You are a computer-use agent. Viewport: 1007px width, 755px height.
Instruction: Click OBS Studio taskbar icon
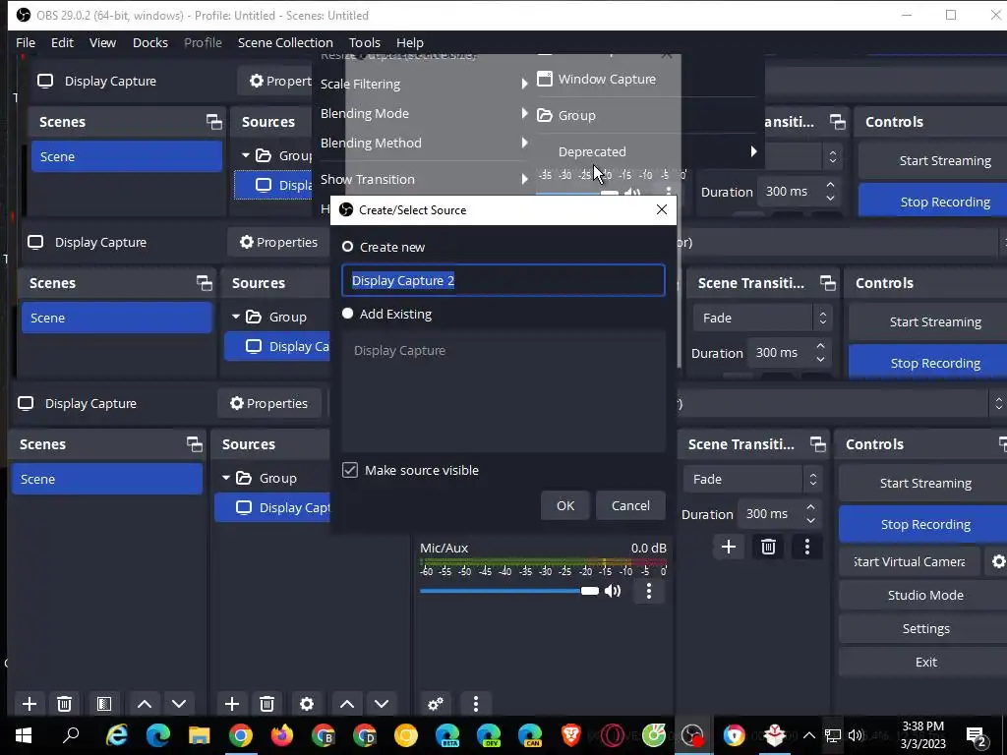tap(693, 735)
